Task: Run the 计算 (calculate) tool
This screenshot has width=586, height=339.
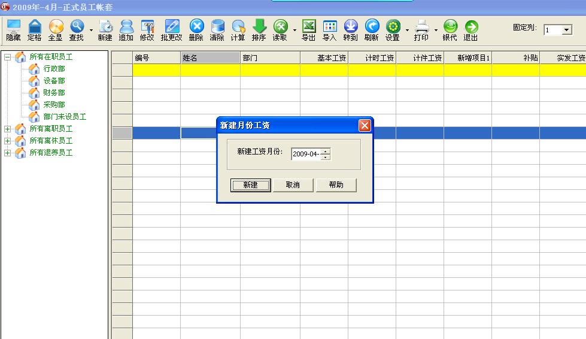Action: (x=238, y=30)
